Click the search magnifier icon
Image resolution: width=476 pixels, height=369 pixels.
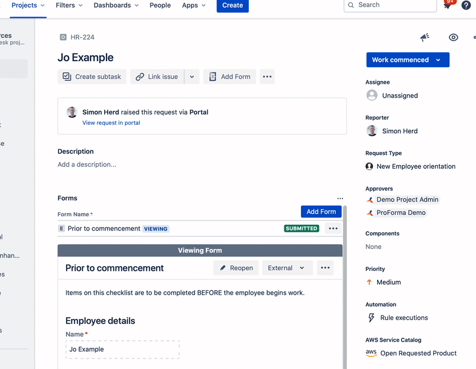(x=351, y=5)
